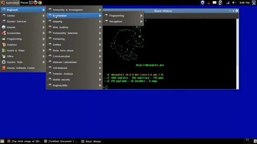Open the Pentesting submenu

click(74, 39)
